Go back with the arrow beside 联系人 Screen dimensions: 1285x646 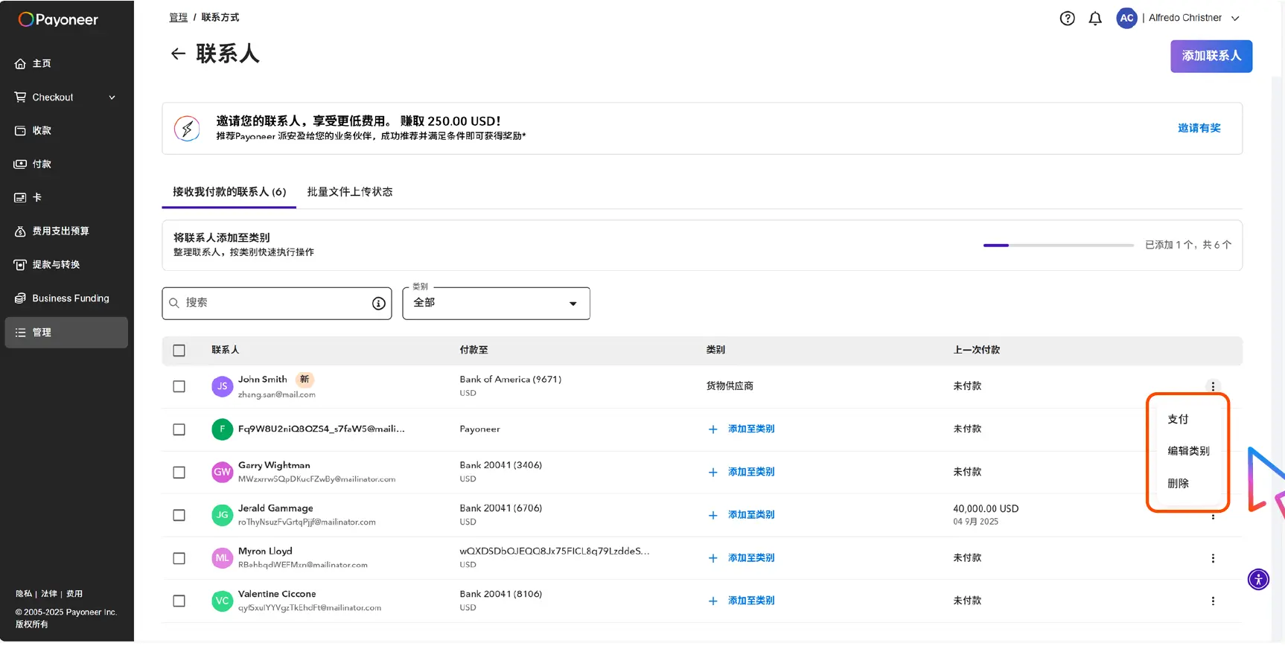[178, 54]
